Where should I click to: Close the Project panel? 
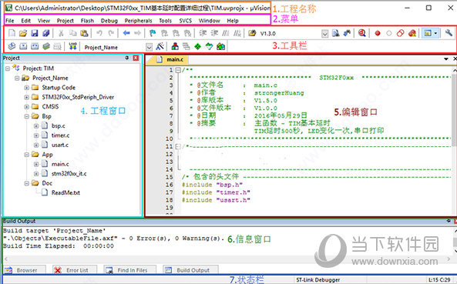(x=136, y=58)
